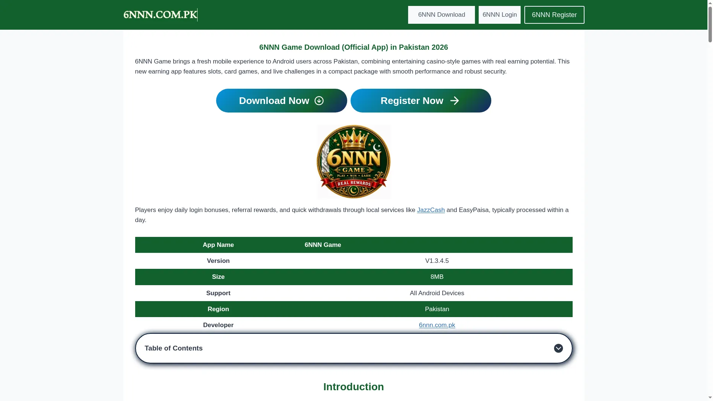Click the Introduction heading
713x401 pixels.
[354, 387]
